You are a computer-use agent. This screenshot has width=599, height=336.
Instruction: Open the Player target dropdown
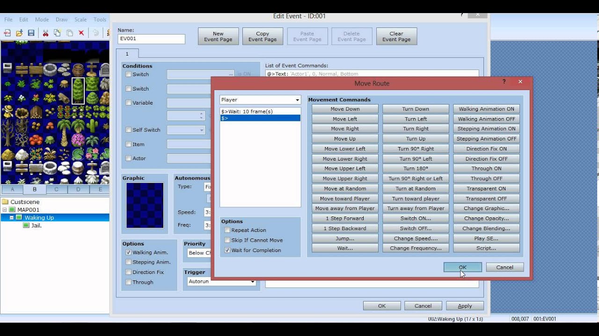tap(260, 100)
